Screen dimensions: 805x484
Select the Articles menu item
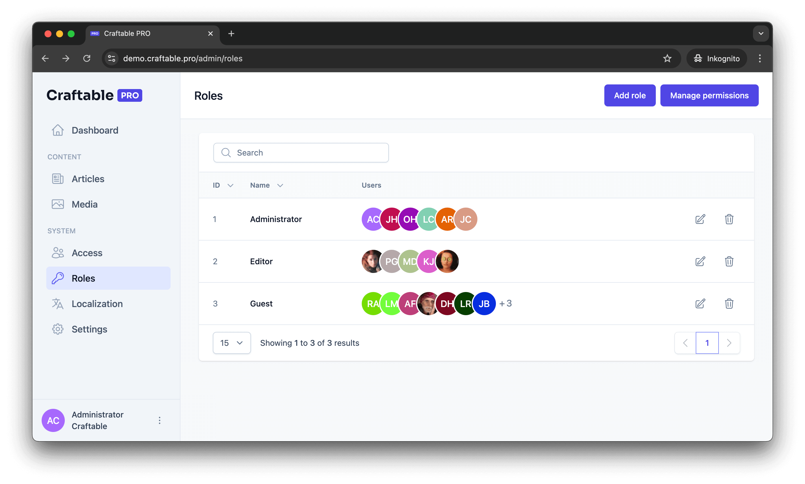click(x=87, y=179)
